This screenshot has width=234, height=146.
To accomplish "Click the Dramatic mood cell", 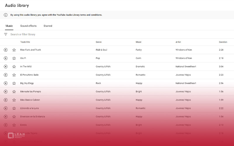I will 140,67.
